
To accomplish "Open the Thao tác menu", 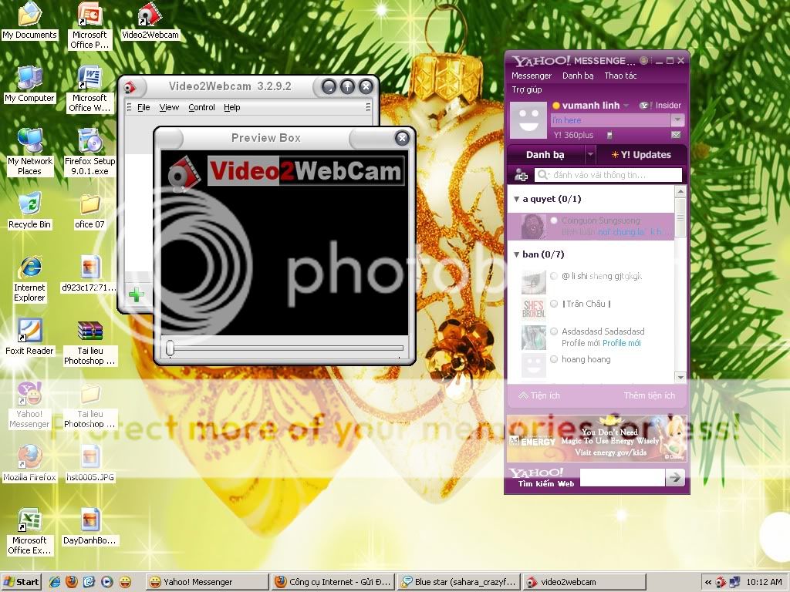I will click(x=620, y=76).
